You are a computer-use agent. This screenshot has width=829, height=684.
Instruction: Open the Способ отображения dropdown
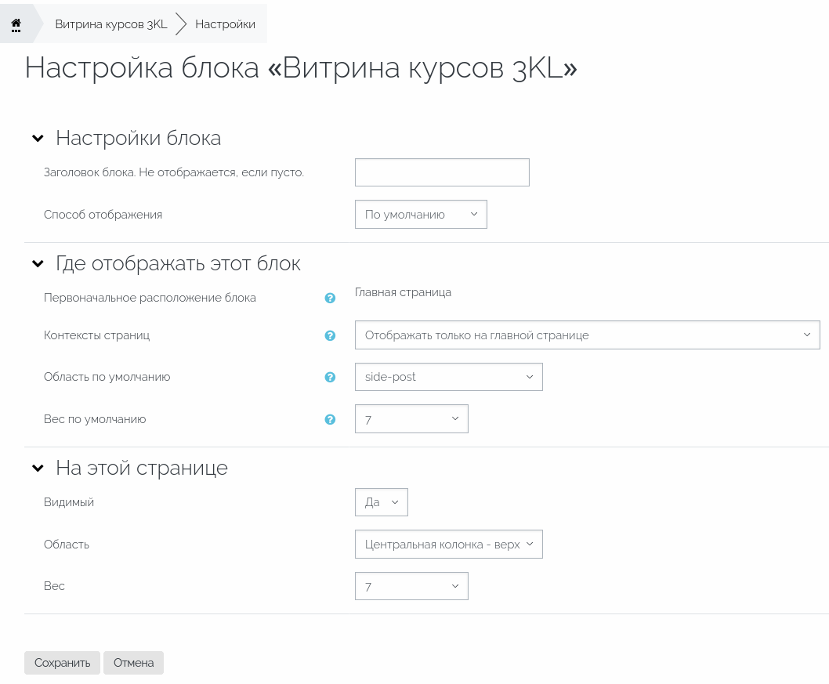coord(421,214)
